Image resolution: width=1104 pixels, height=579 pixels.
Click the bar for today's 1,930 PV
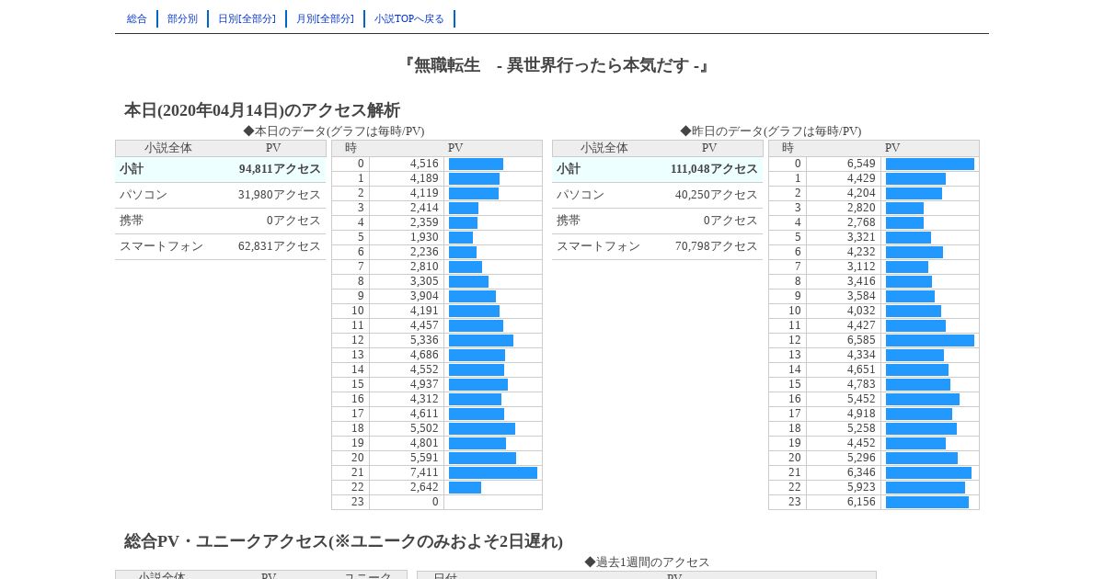[x=461, y=237]
